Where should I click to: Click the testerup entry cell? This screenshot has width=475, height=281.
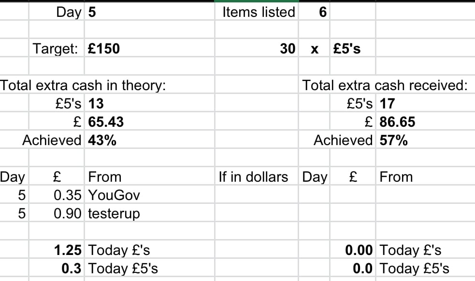pyautogui.click(x=114, y=214)
